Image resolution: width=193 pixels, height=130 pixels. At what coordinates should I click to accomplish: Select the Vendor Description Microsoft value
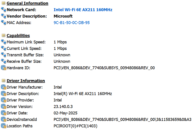click(x=63, y=16)
